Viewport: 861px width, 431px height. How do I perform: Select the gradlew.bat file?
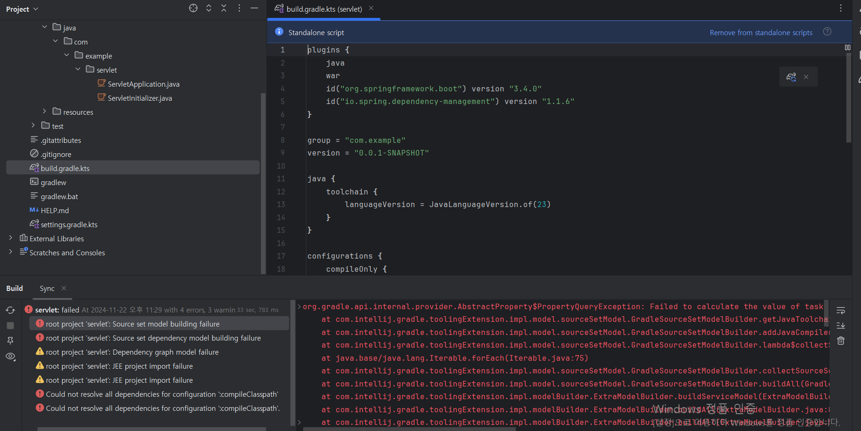(59, 196)
